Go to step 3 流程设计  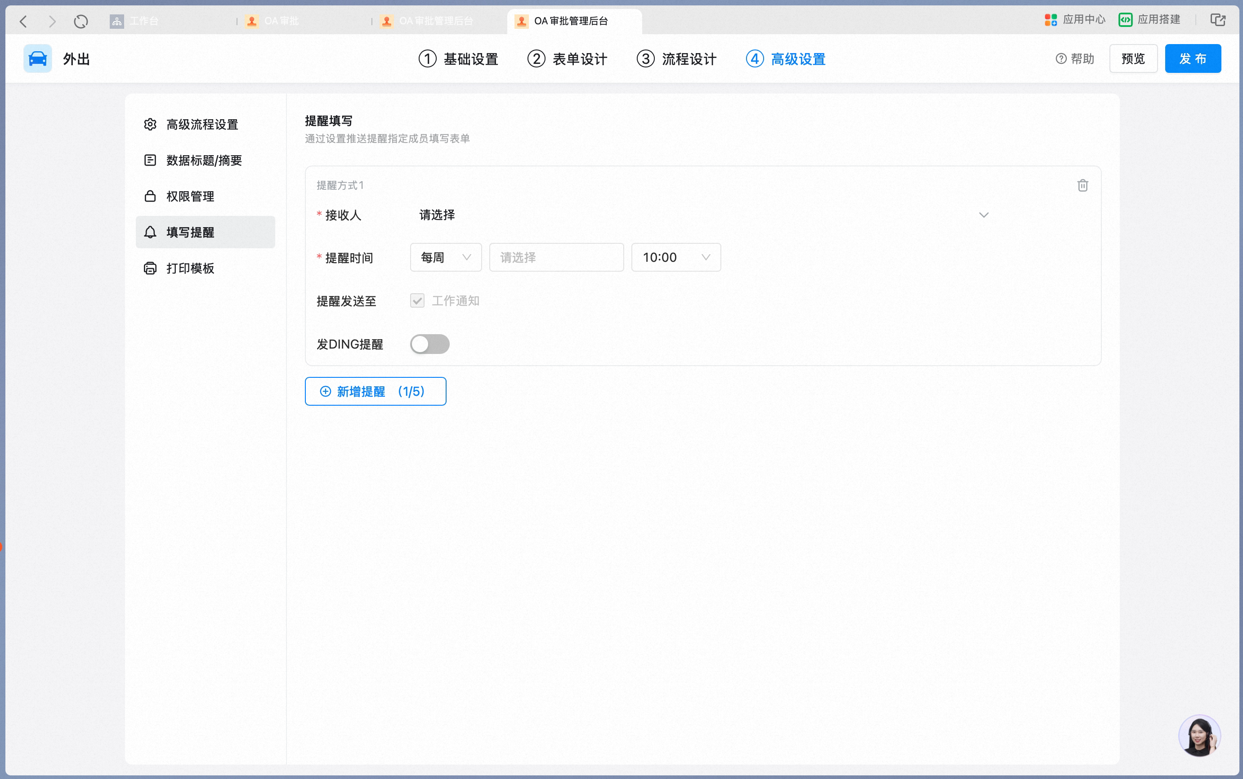pos(676,59)
